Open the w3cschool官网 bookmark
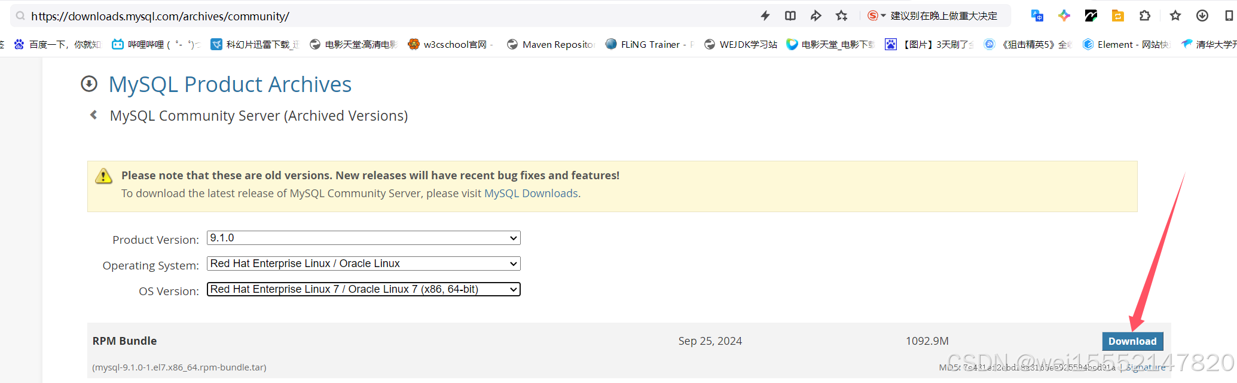 point(451,44)
